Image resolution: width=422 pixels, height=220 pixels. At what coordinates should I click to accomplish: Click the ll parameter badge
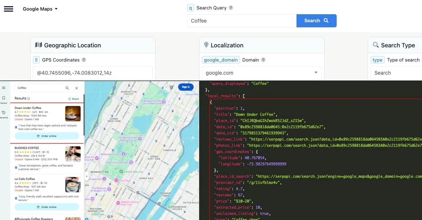pyautogui.click(x=36, y=60)
